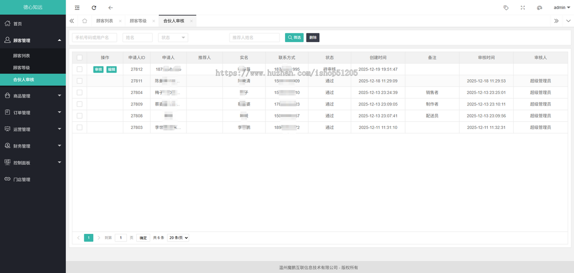This screenshot has width=574, height=273.
Task: Switch to the 顾客列表 tab
Action: (105, 21)
